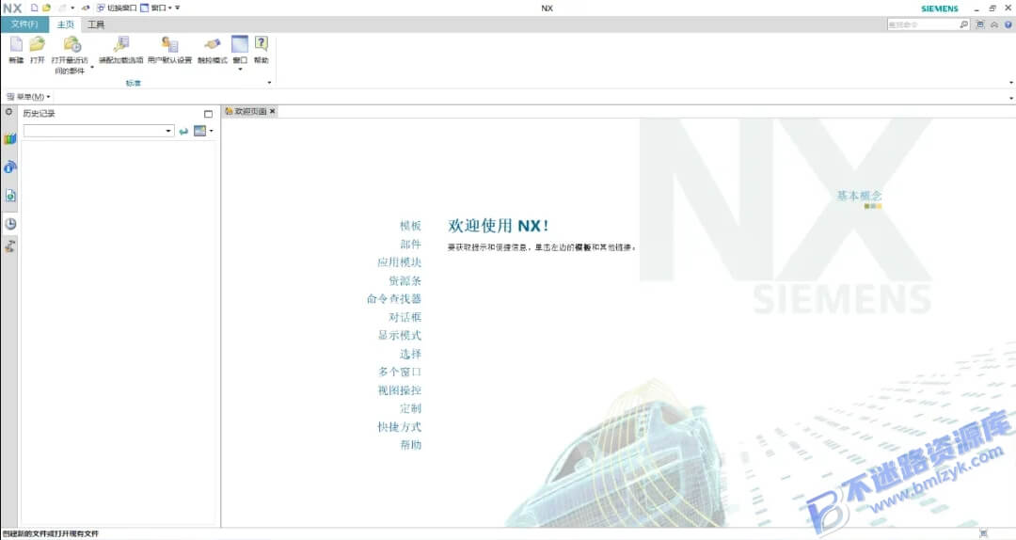Click the minimize ribbon caret icon
This screenshot has height=540, width=1016.
tap(994, 24)
